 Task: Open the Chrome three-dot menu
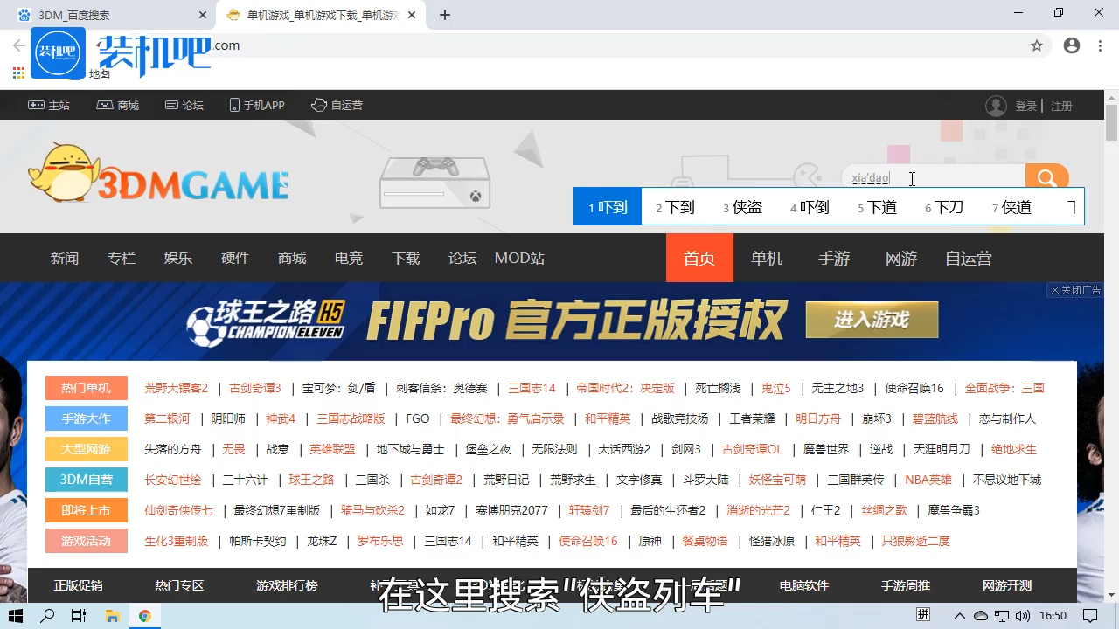[x=1099, y=45]
